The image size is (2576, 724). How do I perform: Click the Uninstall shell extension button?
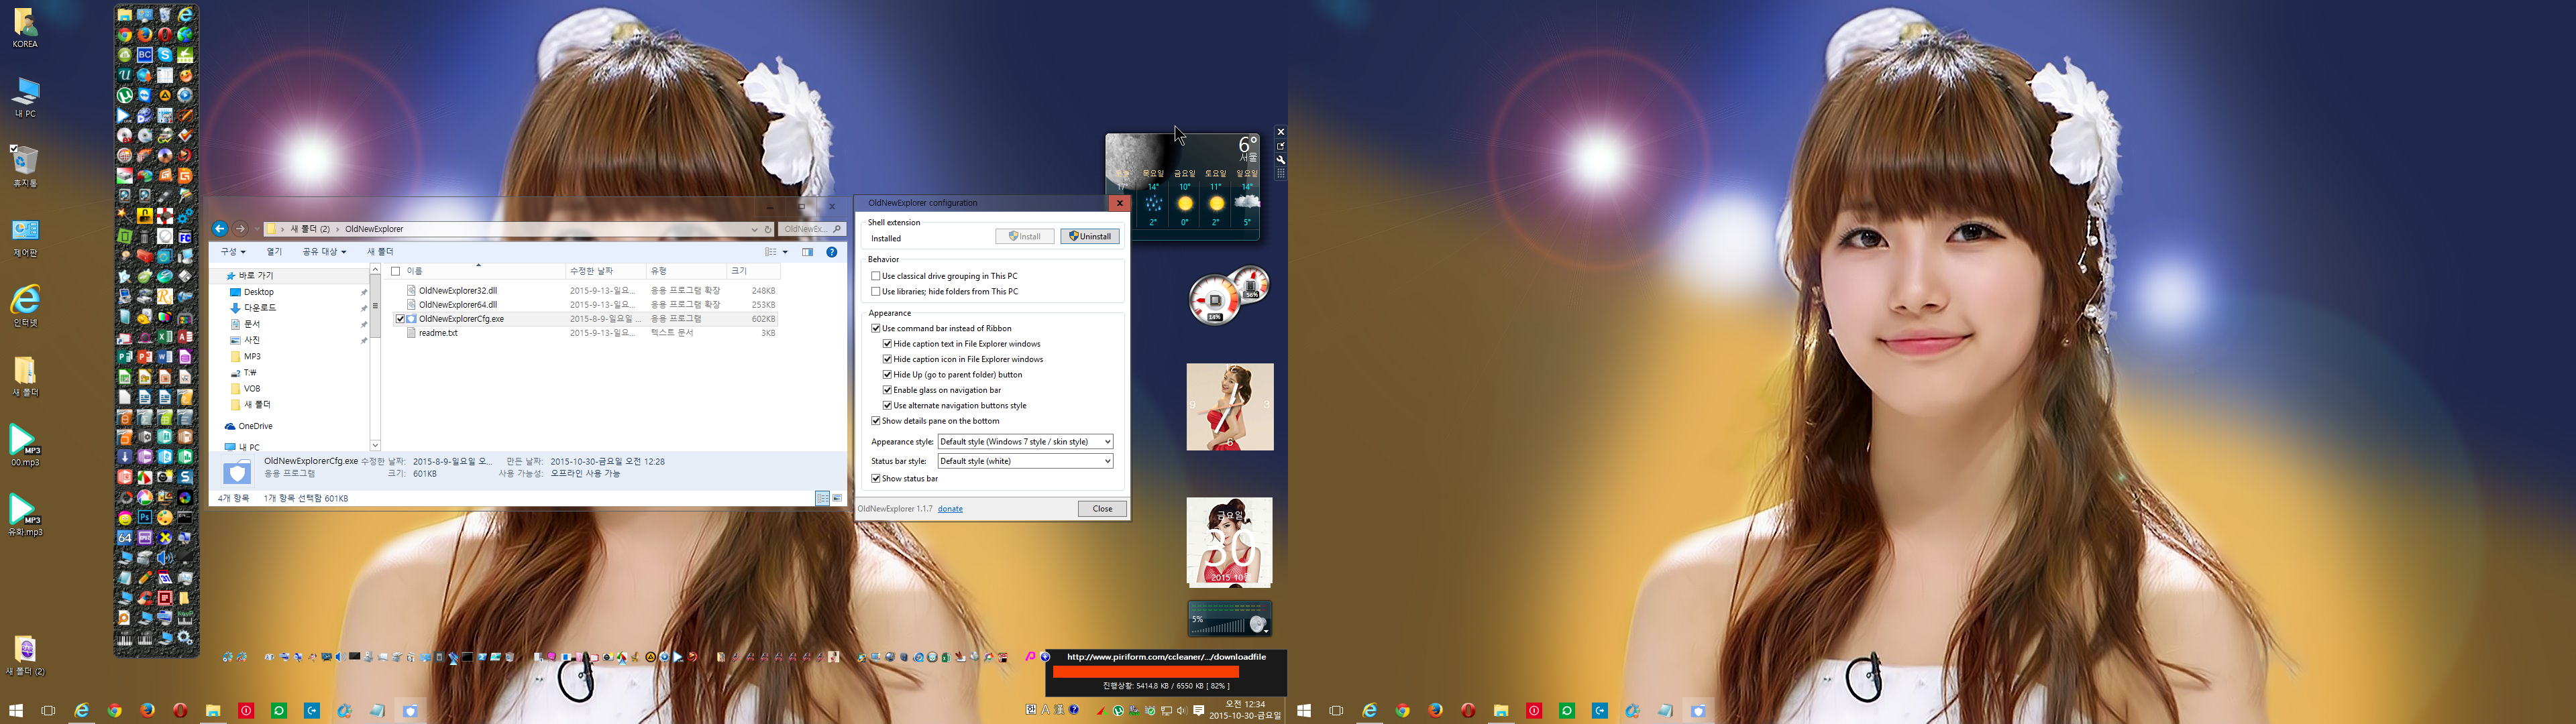pos(1090,237)
